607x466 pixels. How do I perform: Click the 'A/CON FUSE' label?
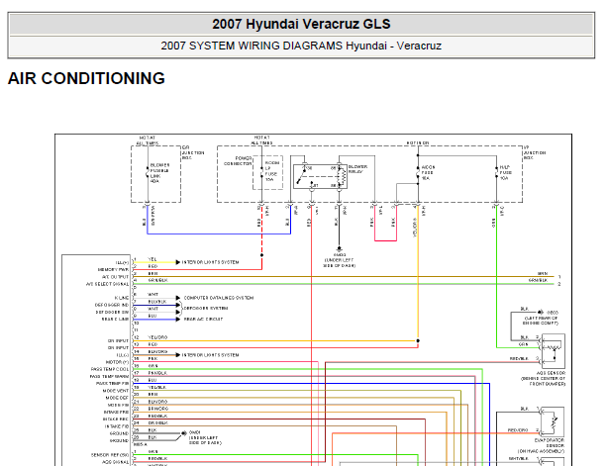pyautogui.click(x=428, y=172)
